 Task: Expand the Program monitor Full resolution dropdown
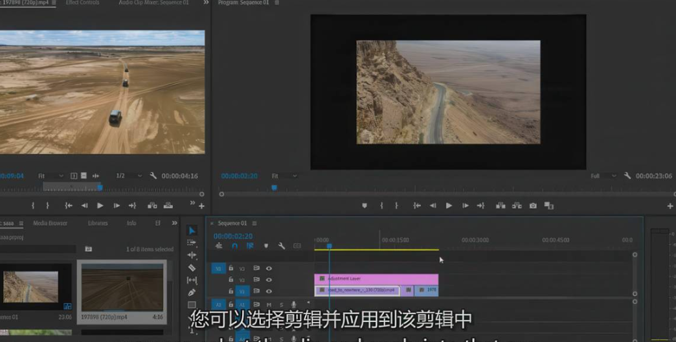[600, 176]
